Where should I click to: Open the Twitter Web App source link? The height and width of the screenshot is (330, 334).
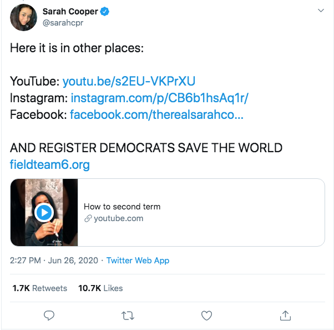coord(138,261)
